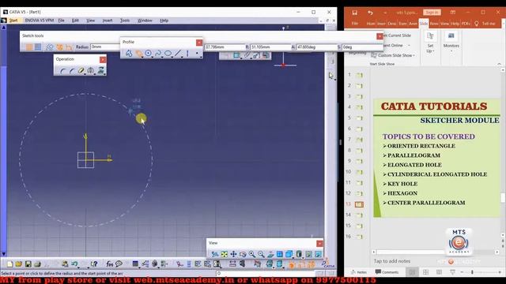Click the Radius input field
This screenshot has width=506, height=284.
pyautogui.click(x=105, y=47)
